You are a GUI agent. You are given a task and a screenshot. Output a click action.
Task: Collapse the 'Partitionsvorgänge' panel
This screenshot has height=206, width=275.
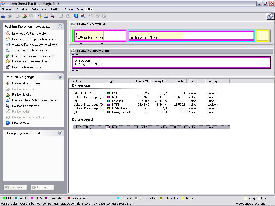pos(60,77)
